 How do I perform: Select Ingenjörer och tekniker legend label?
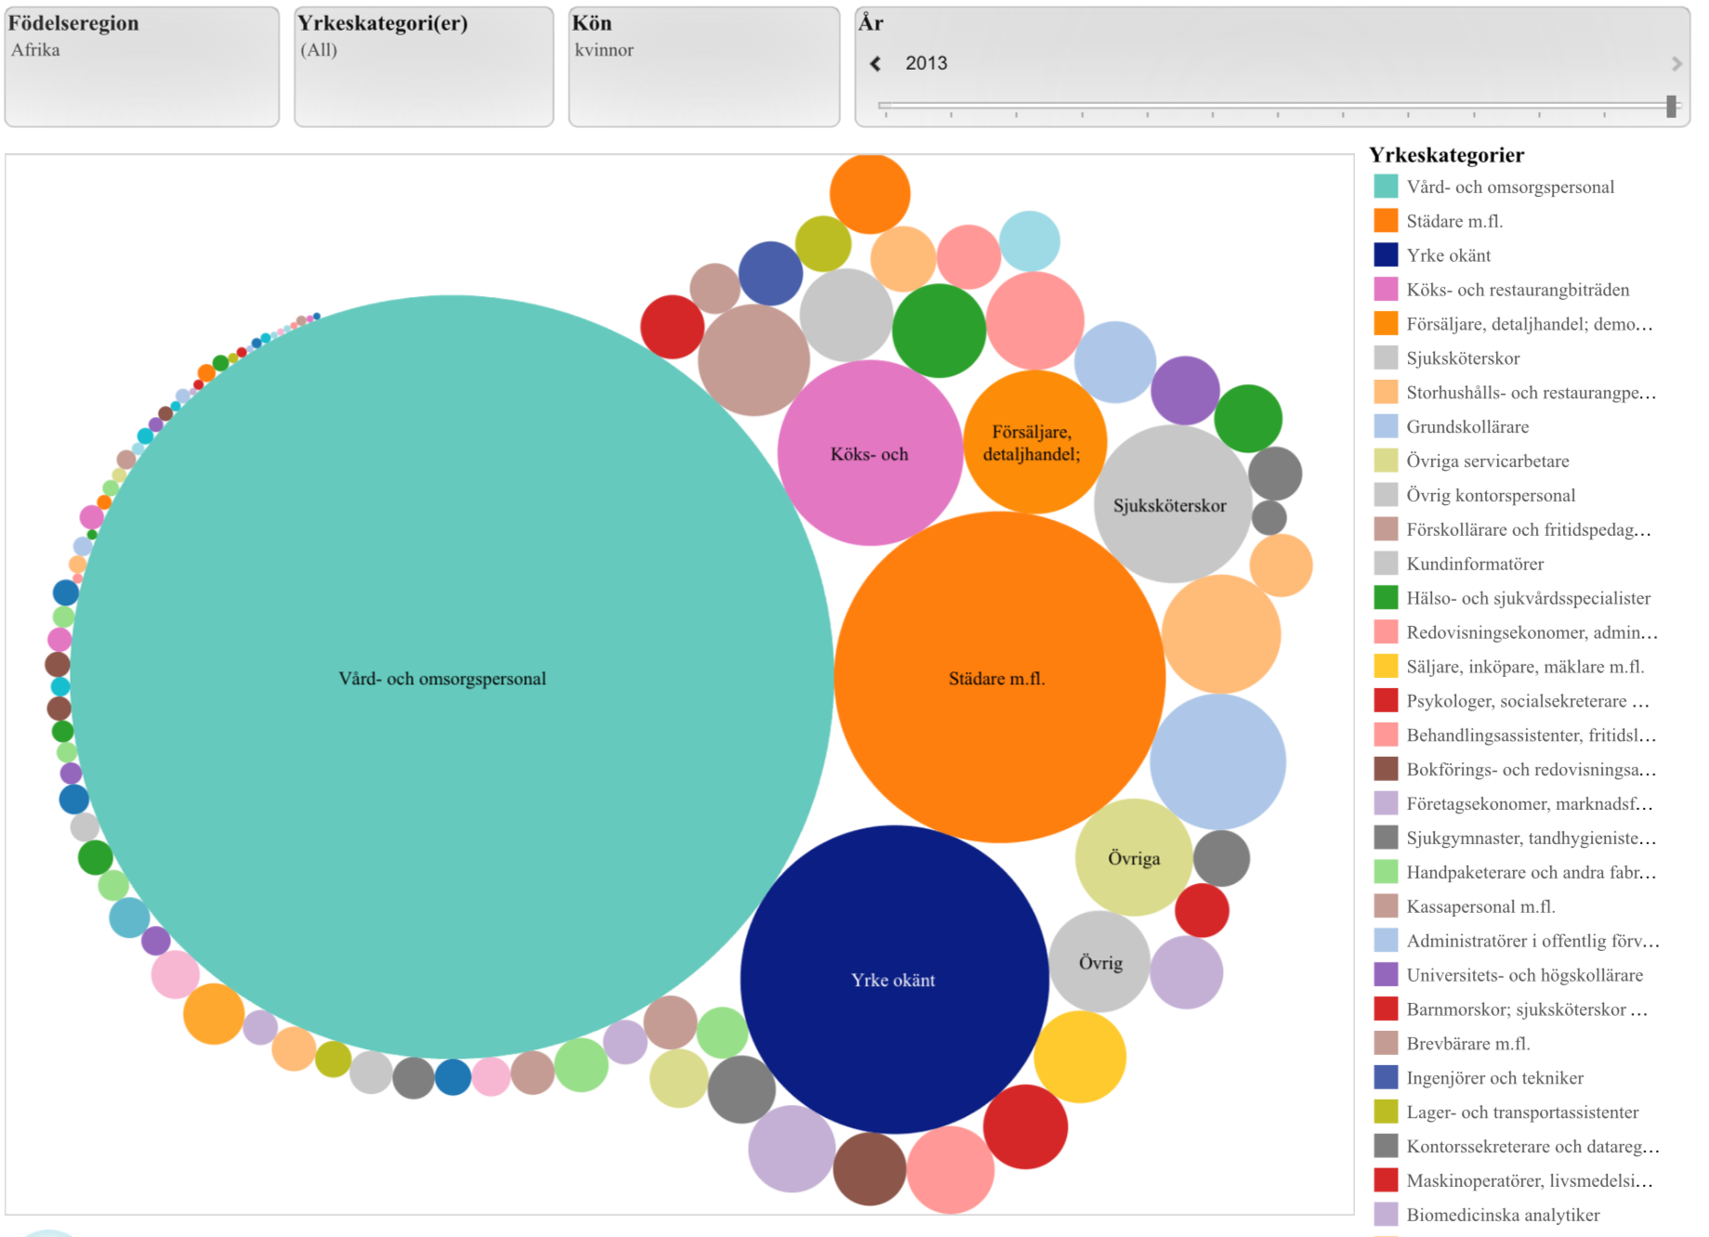pyautogui.click(x=1494, y=1078)
